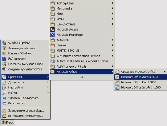The image size is (167, 126).
Task: Click the Nero folder icon
Action: [52, 14]
